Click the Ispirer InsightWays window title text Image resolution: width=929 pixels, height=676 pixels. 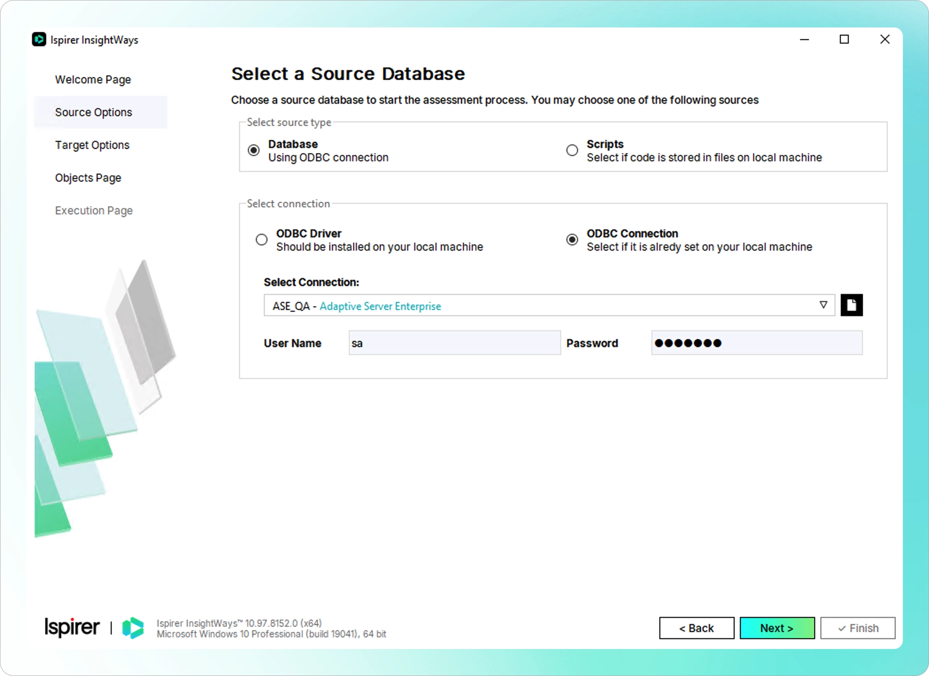coord(94,40)
